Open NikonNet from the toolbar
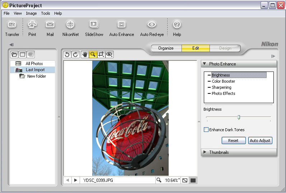The height and width of the screenshot is (193, 286). click(70, 25)
